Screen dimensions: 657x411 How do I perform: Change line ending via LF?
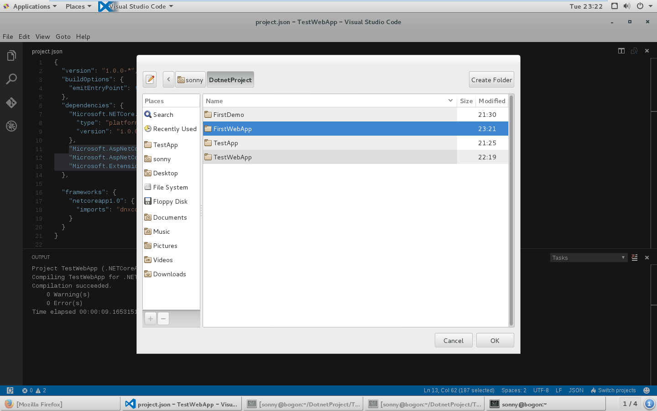point(559,390)
